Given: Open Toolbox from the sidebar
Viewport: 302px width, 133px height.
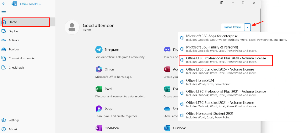Looking at the screenshot, I should (14, 49).
